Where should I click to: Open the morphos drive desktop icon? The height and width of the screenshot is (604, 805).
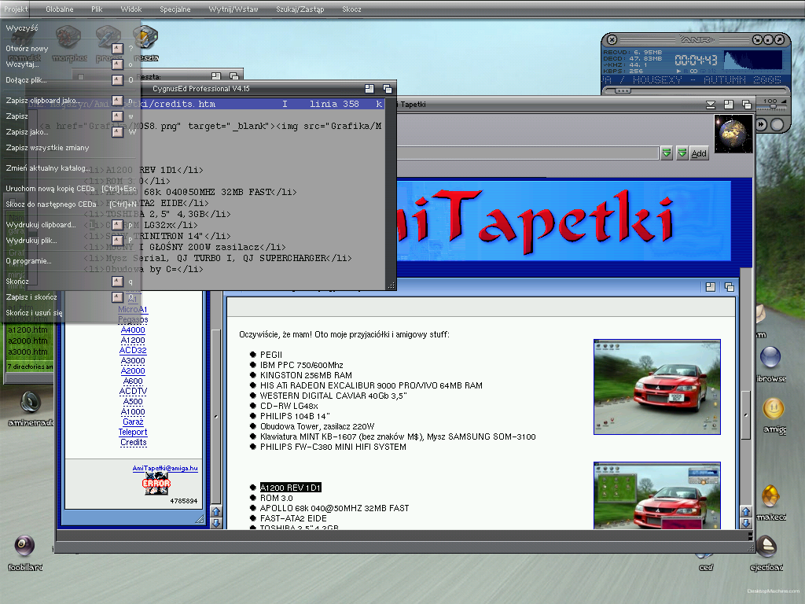(x=69, y=43)
